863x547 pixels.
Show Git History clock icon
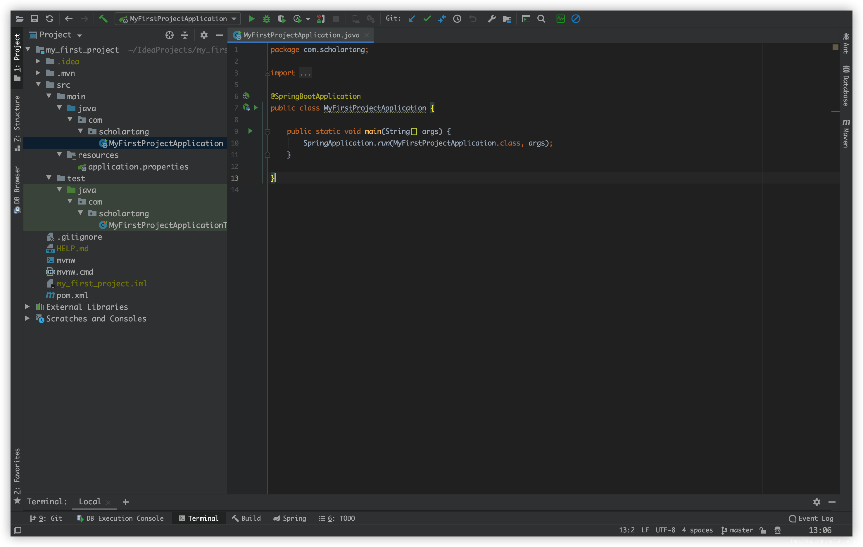click(457, 19)
